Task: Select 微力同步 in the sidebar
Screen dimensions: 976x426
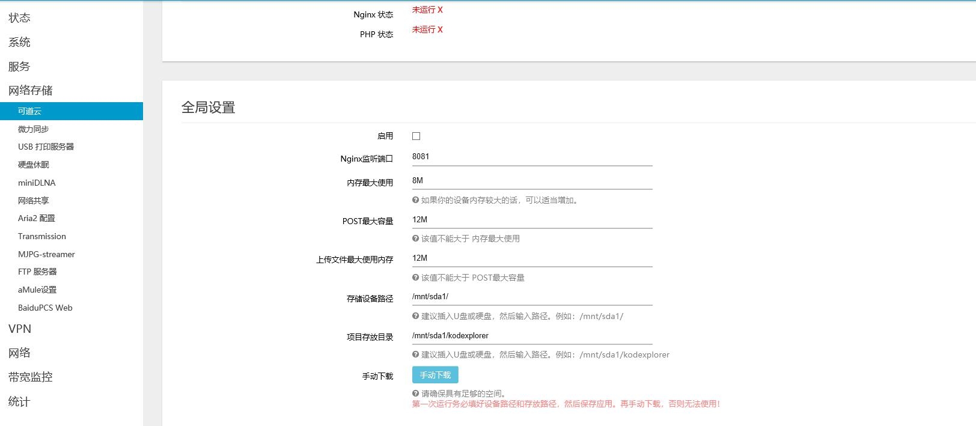Action: tap(34, 129)
